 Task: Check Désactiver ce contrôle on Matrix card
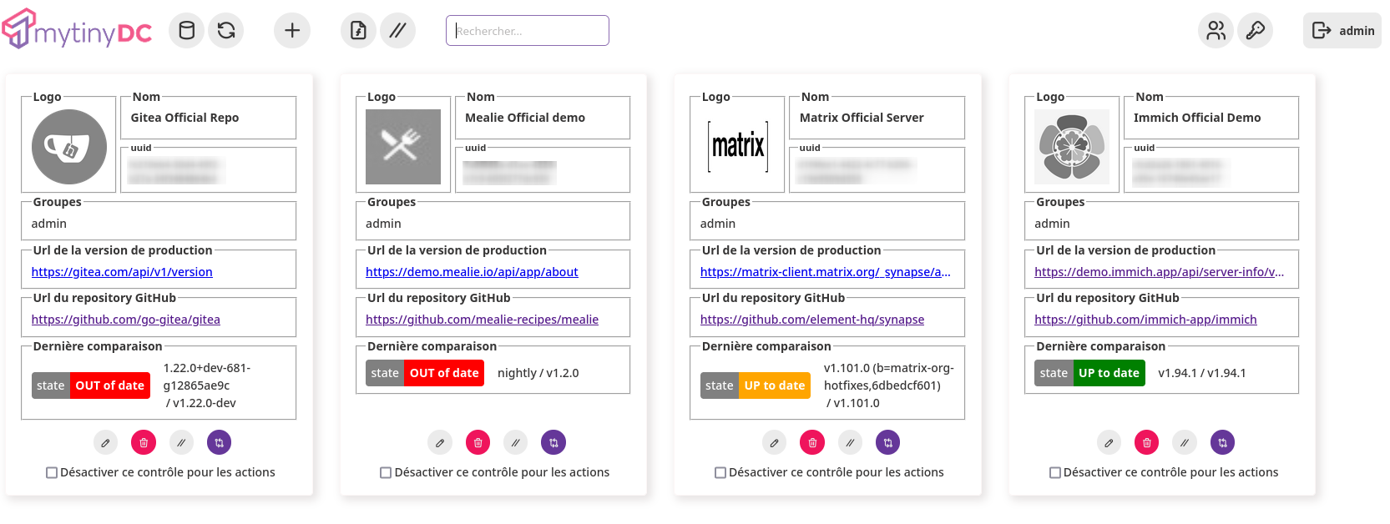[720, 472]
